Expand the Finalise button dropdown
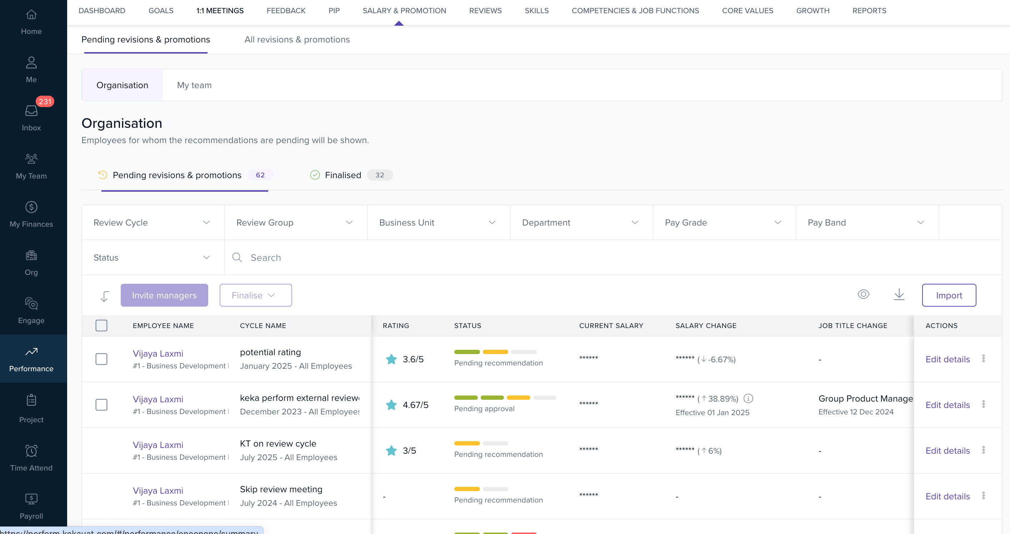 pos(255,296)
